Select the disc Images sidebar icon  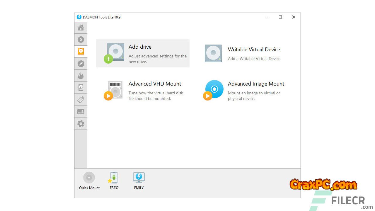pos(81,40)
